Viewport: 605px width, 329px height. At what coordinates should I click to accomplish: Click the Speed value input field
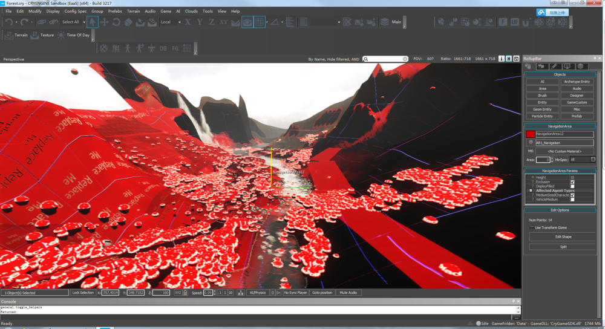coord(208,293)
